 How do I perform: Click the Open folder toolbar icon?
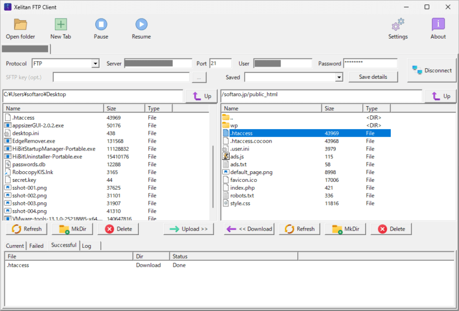tap(20, 25)
